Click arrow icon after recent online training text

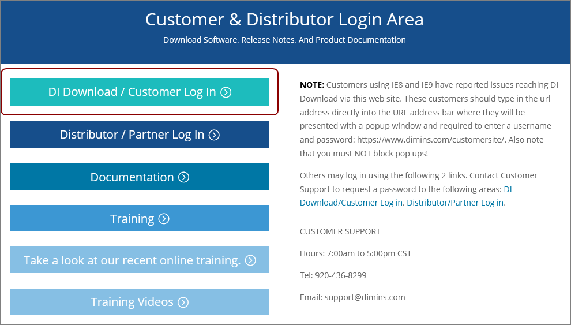[250, 260]
